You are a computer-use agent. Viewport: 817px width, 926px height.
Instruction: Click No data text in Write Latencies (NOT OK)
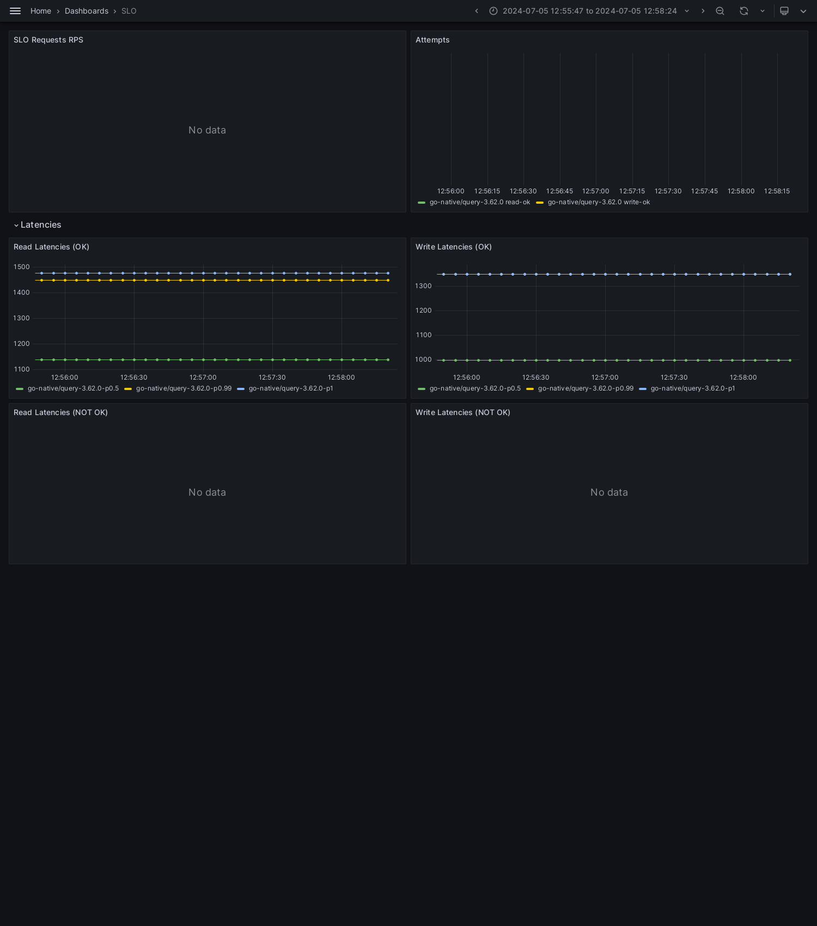[x=609, y=492]
